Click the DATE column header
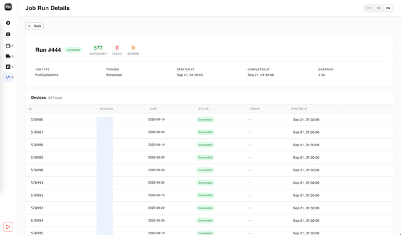The image size is (401, 235). pyautogui.click(x=154, y=109)
